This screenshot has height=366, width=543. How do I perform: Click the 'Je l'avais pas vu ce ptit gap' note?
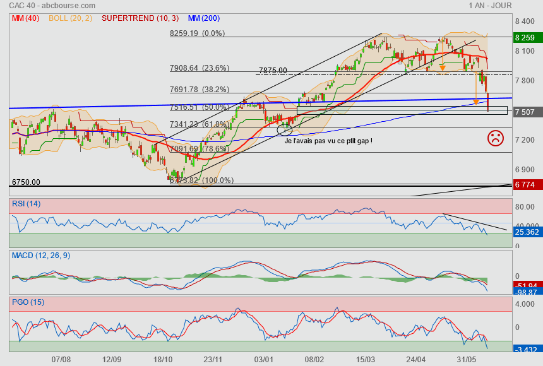pos(328,141)
